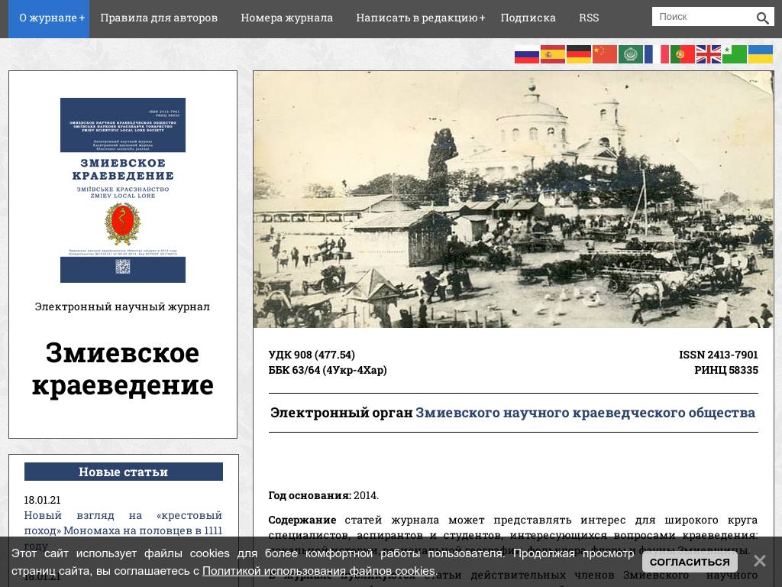Image resolution: width=782 pixels, height=587 pixels.
Task: Select the Esperanto green flag
Action: 734,54
